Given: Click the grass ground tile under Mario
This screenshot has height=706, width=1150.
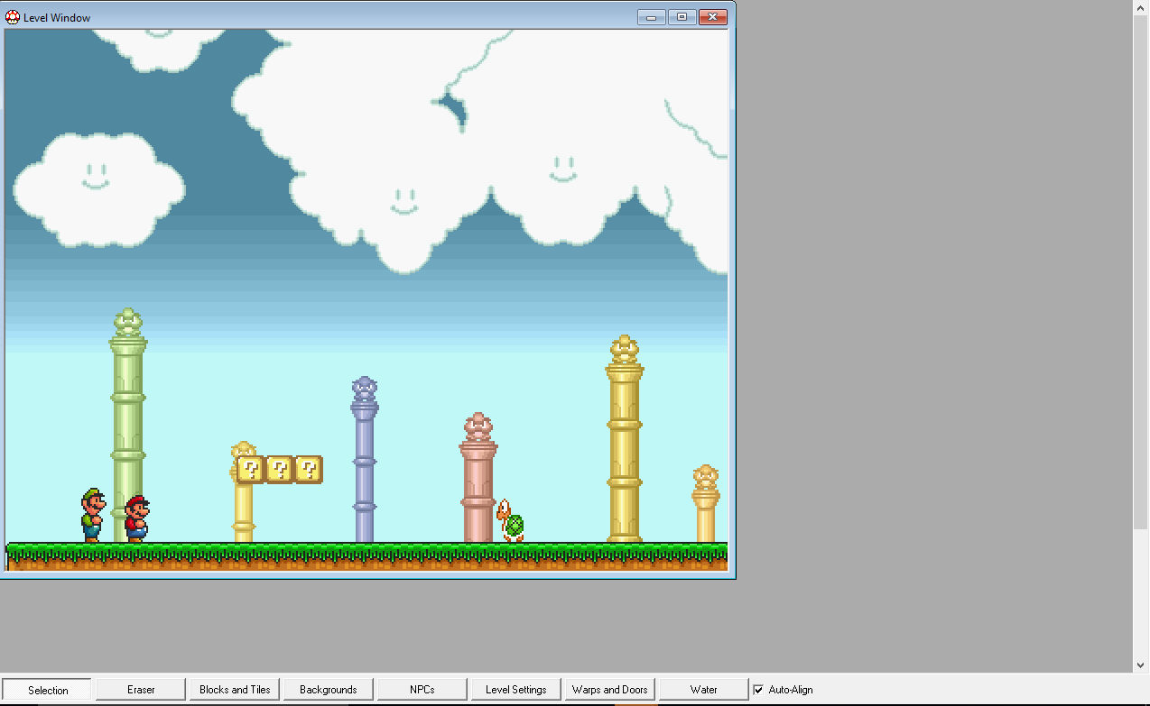Looking at the screenshot, I should pyautogui.click(x=136, y=556).
